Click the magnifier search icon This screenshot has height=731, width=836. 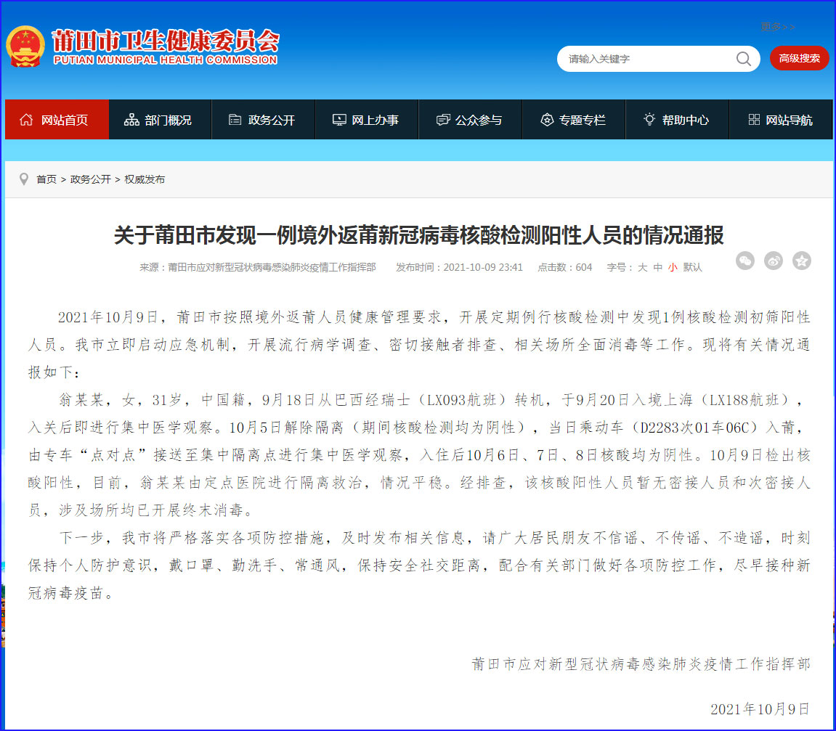point(743,59)
